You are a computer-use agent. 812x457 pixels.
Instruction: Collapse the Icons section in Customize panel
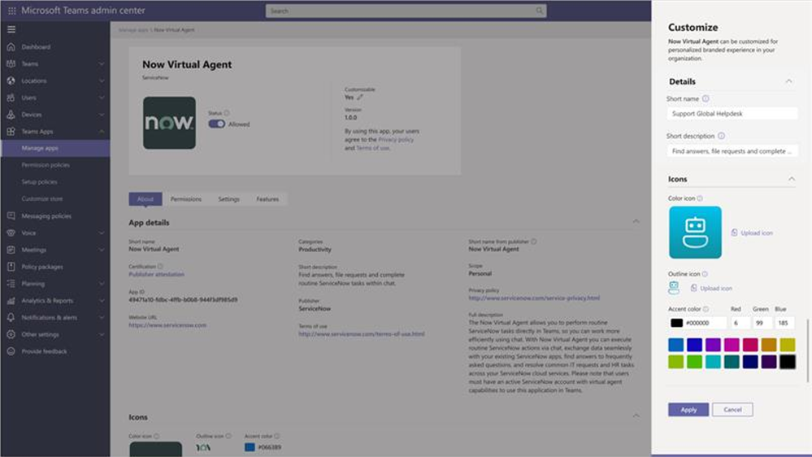point(792,179)
